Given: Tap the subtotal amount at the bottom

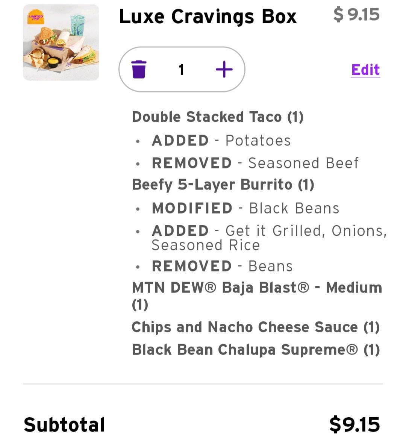Looking at the screenshot, I should pos(354,424).
